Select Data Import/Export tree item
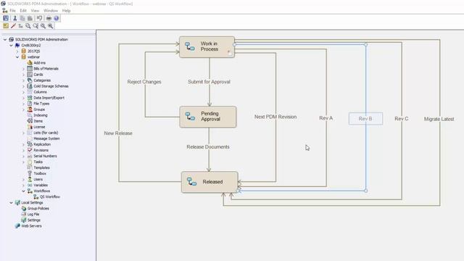464x261 pixels. tap(49, 98)
